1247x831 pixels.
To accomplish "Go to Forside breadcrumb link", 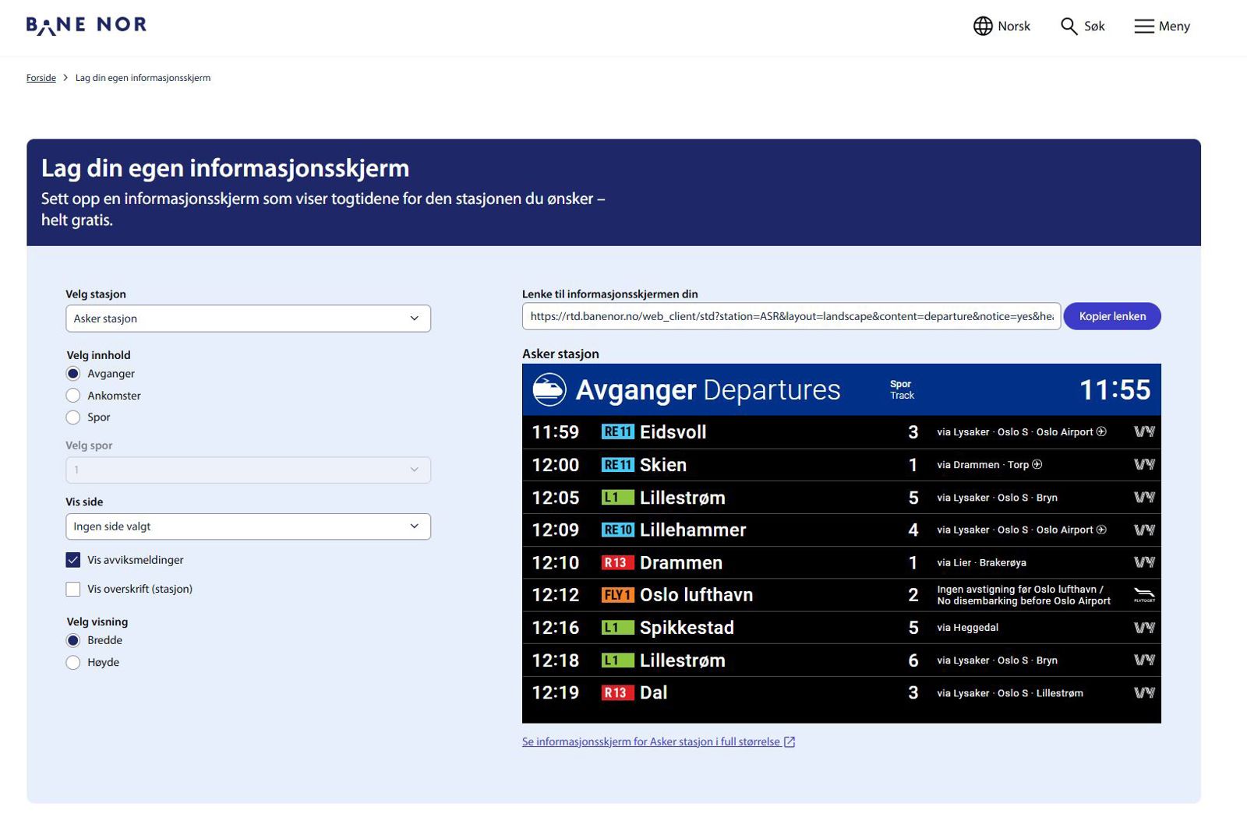I will [x=41, y=78].
